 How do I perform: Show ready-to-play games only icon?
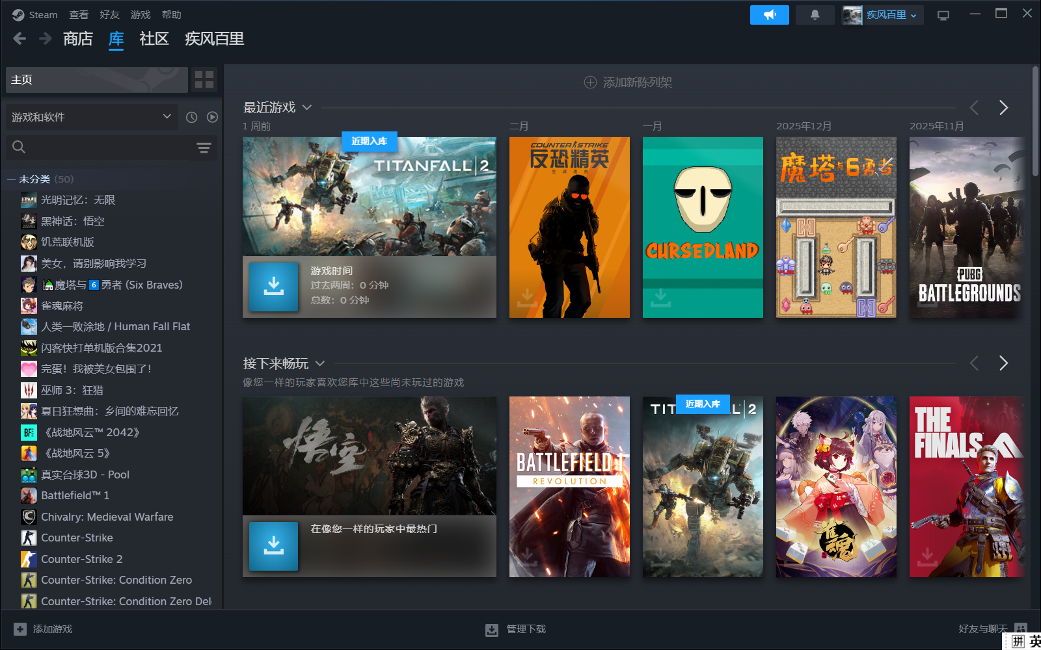[212, 117]
